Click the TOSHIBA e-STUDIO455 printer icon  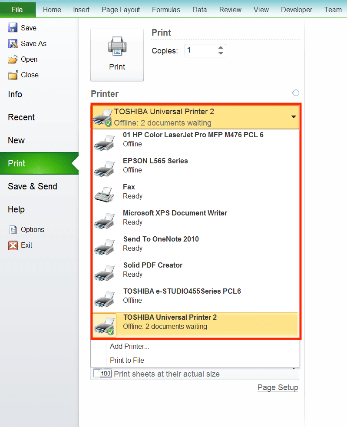click(104, 299)
